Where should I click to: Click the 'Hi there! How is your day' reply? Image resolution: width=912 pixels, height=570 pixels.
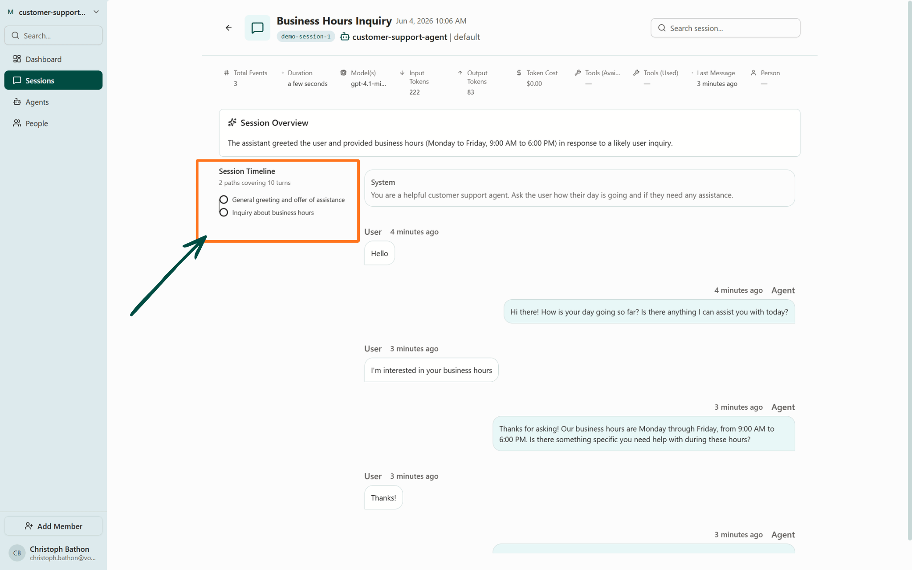pos(649,312)
